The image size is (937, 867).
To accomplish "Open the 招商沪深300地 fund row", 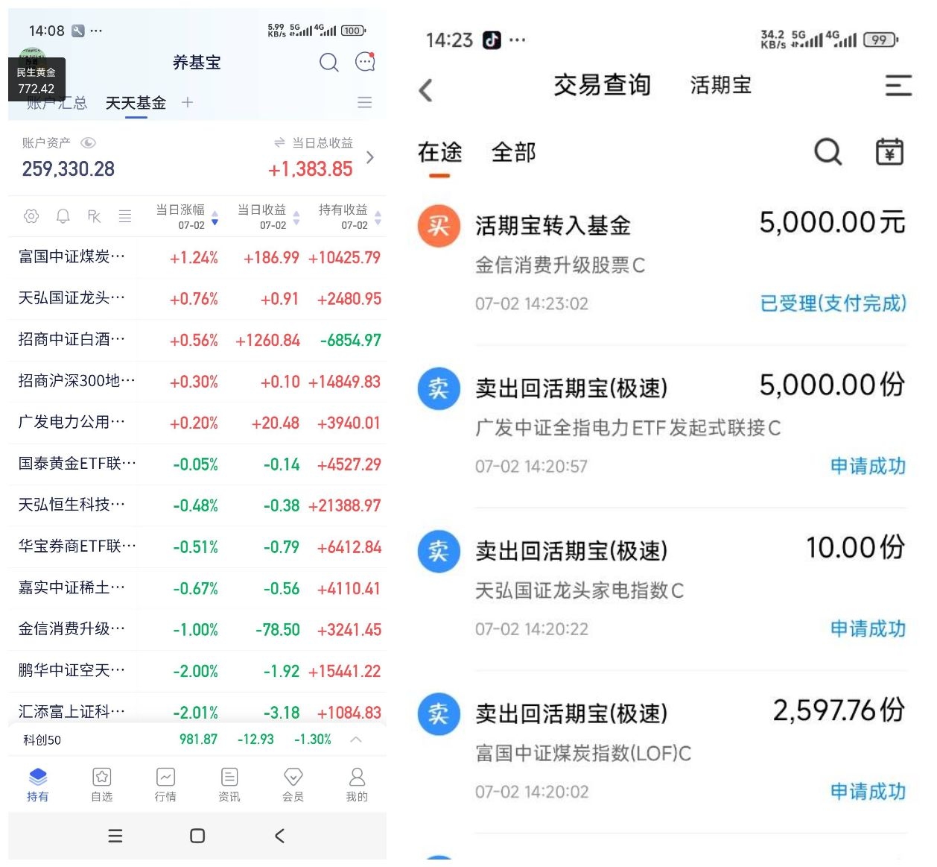I will pos(197,382).
